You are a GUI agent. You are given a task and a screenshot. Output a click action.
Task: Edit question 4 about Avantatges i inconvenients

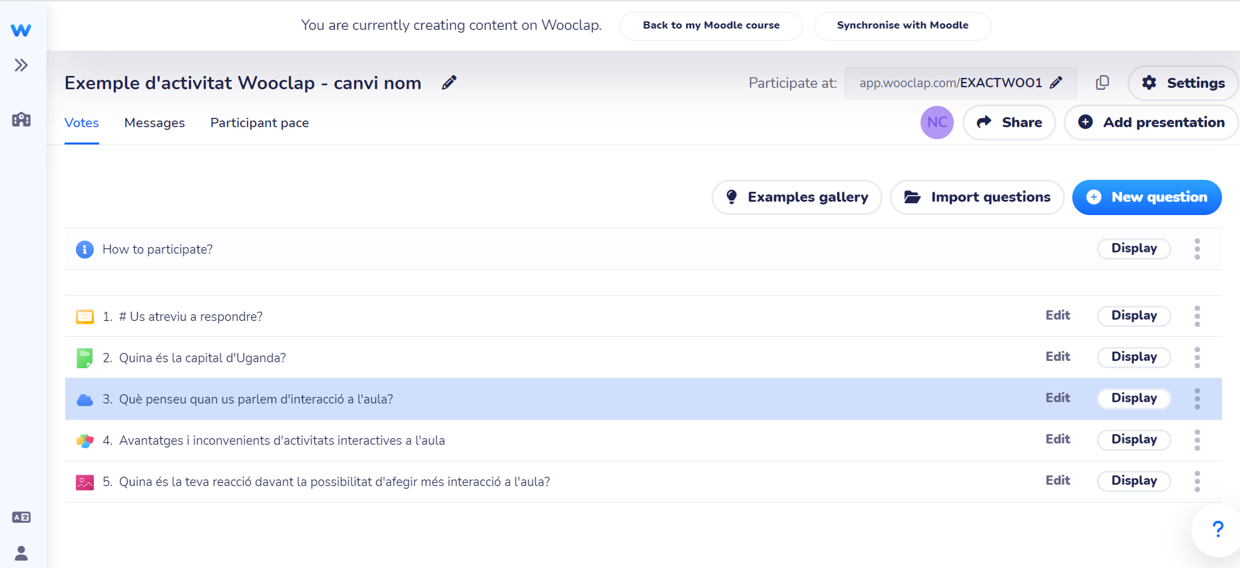(1057, 439)
